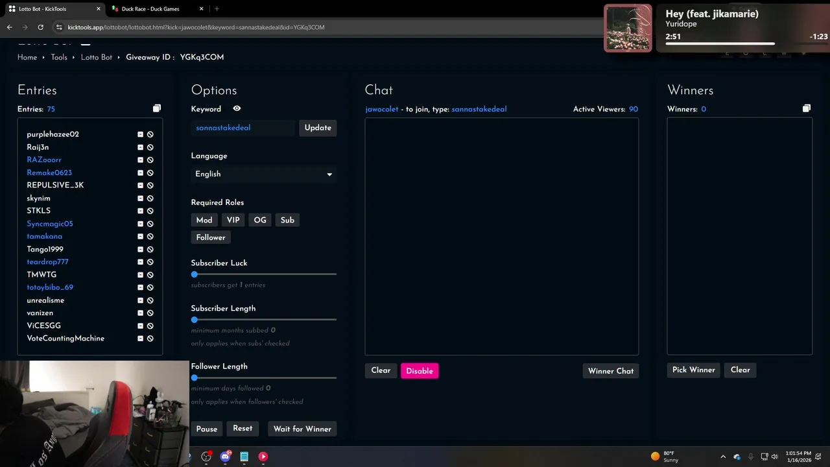The height and width of the screenshot is (467, 830).
Task: Remove entry Remake0623 with minus icon
Action: pos(140,173)
